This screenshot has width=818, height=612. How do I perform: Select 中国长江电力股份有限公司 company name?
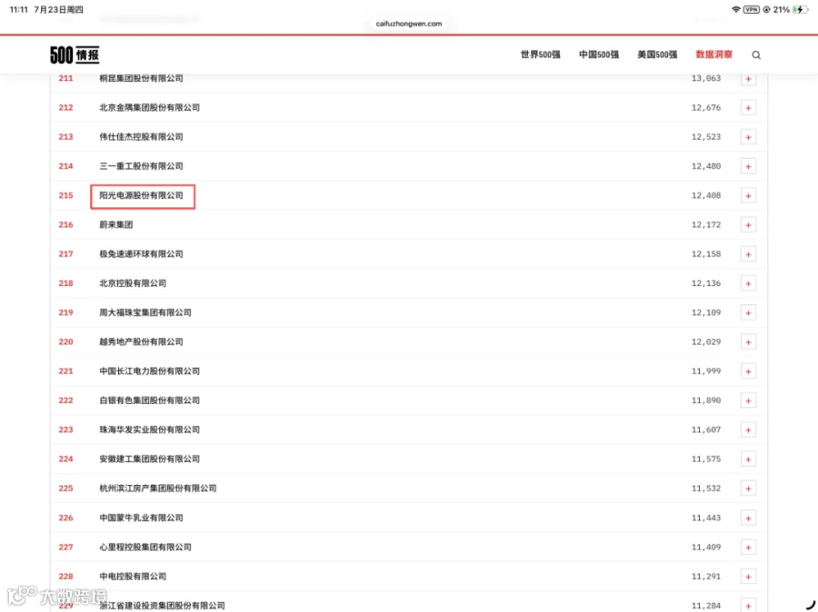click(x=149, y=371)
